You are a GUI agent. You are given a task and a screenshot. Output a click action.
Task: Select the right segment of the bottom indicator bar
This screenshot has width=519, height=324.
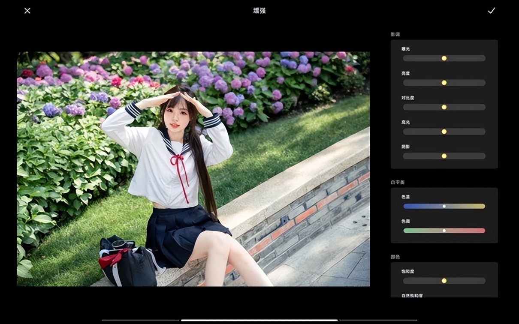tap(378, 320)
